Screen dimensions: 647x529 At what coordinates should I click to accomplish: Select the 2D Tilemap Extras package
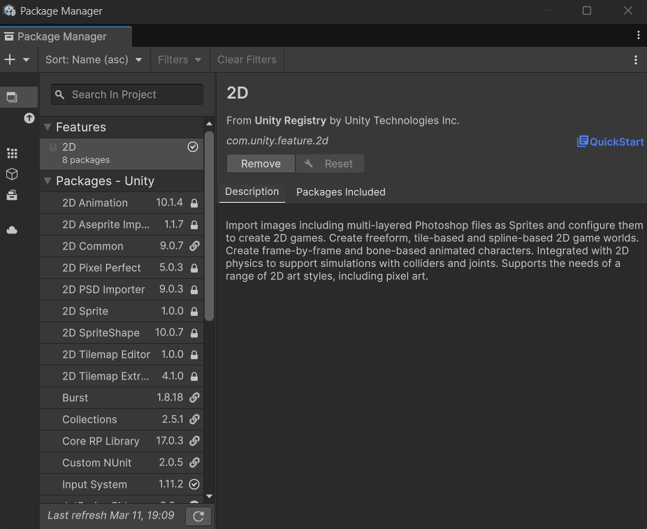pyautogui.click(x=122, y=376)
